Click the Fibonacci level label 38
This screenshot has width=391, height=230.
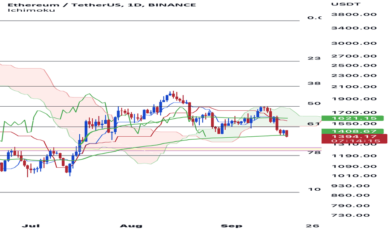[314, 83]
